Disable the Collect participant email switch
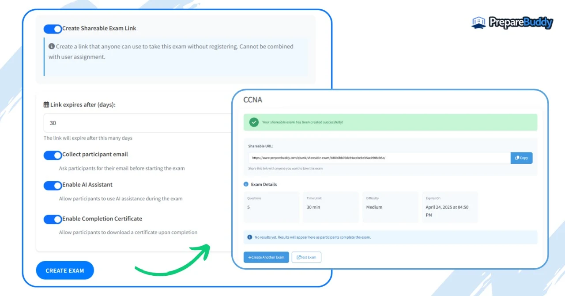Image resolution: width=565 pixels, height=296 pixels. tap(53, 155)
